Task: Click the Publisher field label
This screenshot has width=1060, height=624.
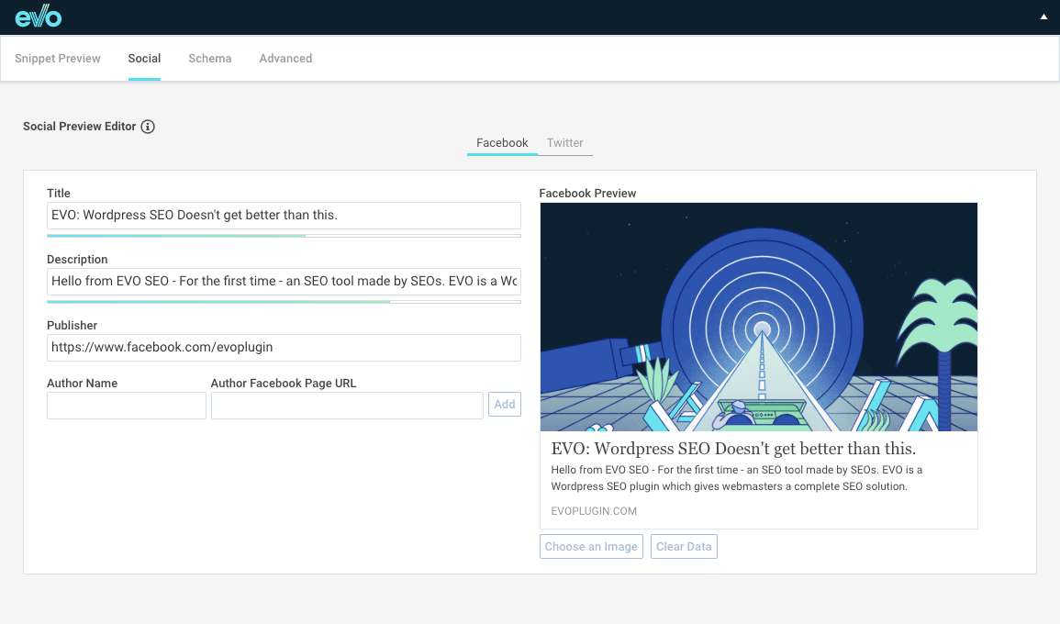Action: pyautogui.click(x=72, y=325)
